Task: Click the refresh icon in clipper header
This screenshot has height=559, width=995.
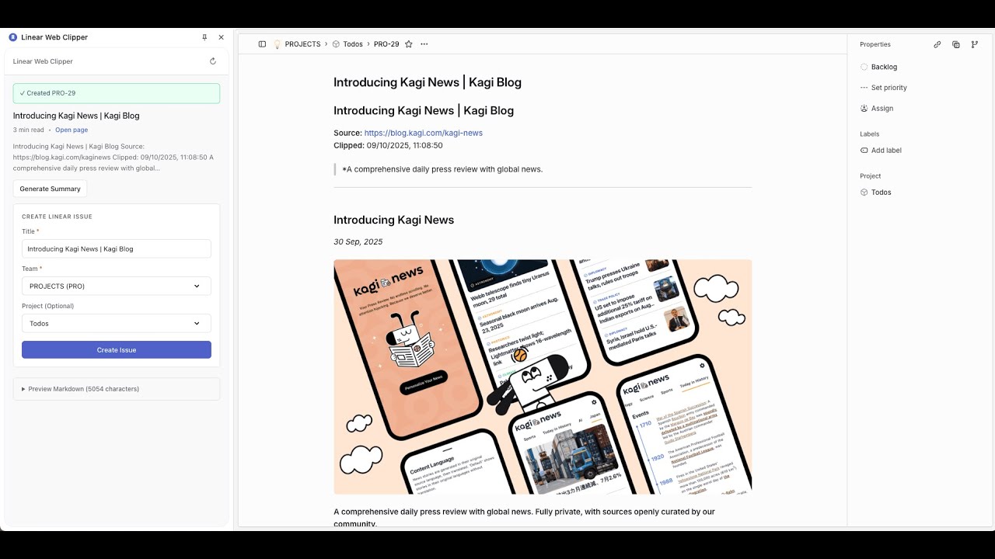Action: pos(213,61)
